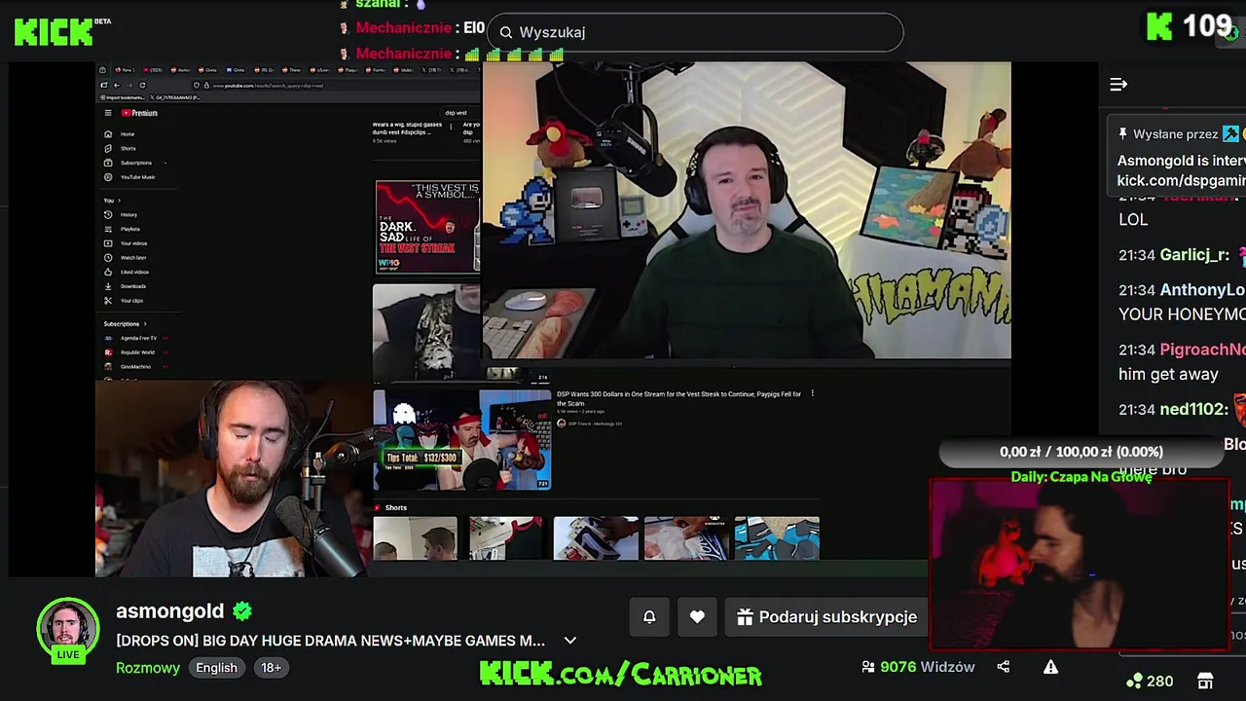
Task: Share the stream via share icon
Action: tap(1004, 667)
